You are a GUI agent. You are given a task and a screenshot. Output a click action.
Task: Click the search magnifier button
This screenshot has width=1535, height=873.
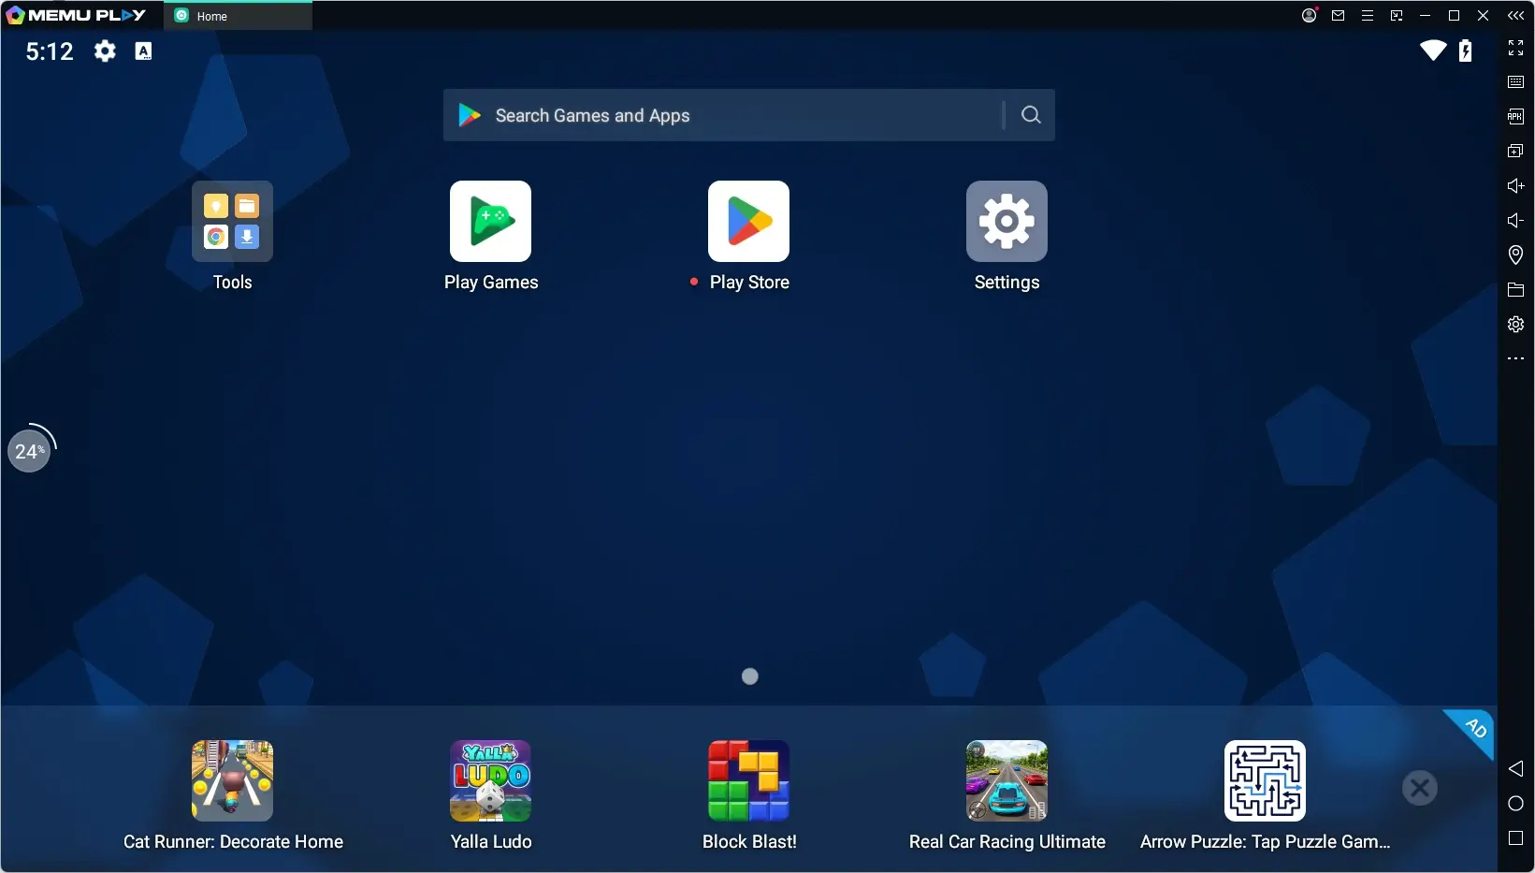click(1031, 115)
